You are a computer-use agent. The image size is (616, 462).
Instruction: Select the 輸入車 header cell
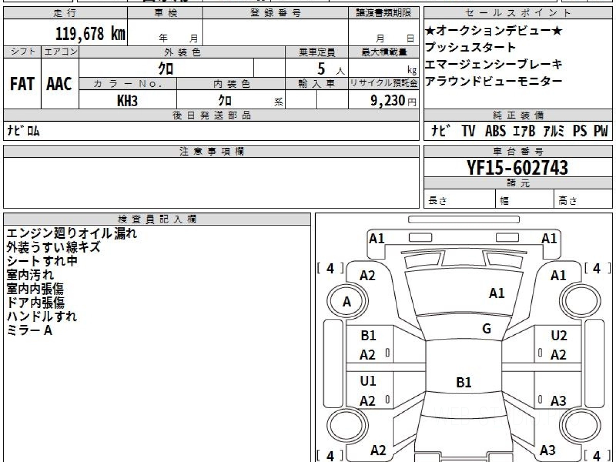click(317, 84)
